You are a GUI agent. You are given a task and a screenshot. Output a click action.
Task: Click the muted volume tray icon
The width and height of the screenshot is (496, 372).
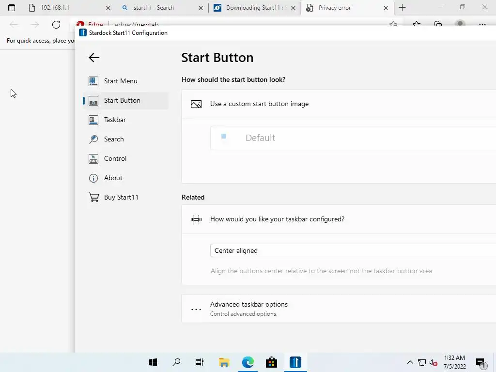pyautogui.click(x=434, y=363)
